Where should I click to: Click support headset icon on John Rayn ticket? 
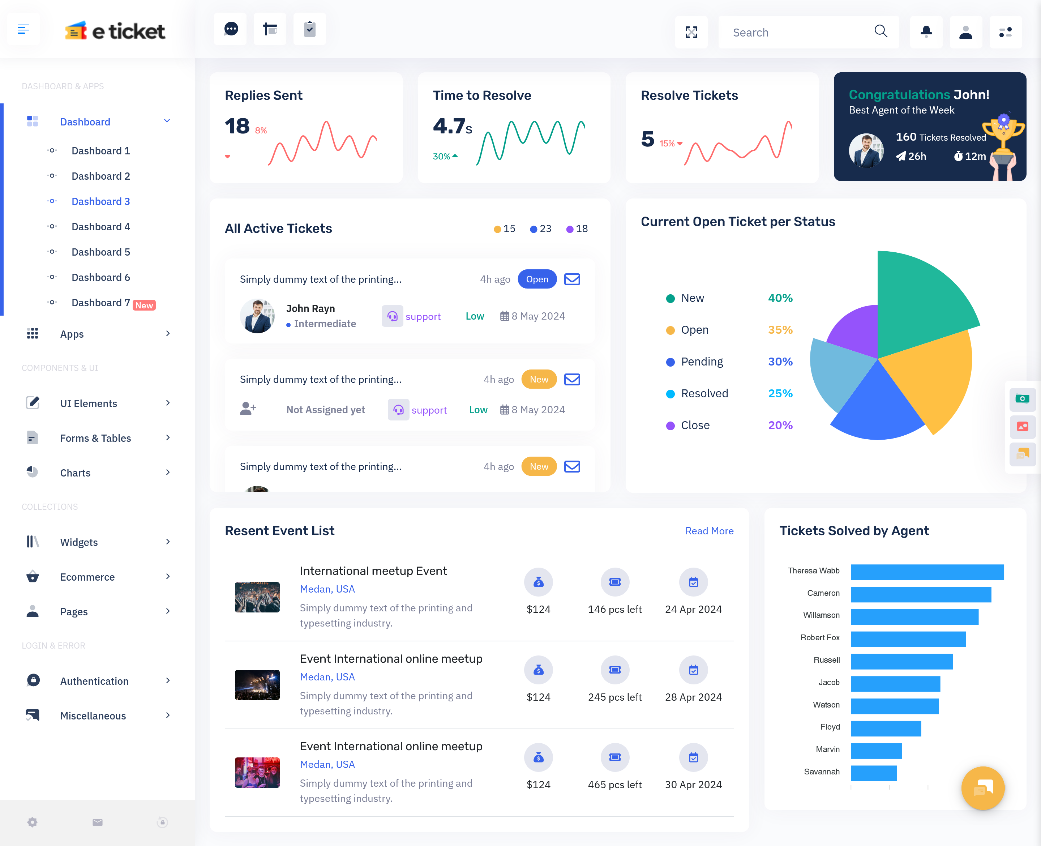coord(392,316)
